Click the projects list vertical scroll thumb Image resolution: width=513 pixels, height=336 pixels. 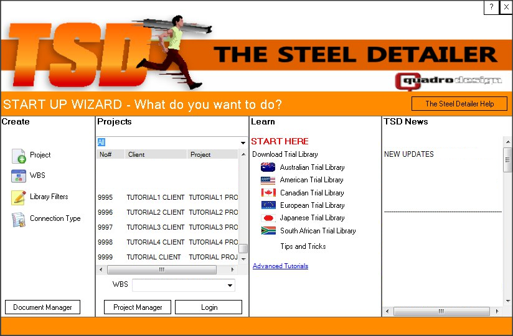click(243, 248)
